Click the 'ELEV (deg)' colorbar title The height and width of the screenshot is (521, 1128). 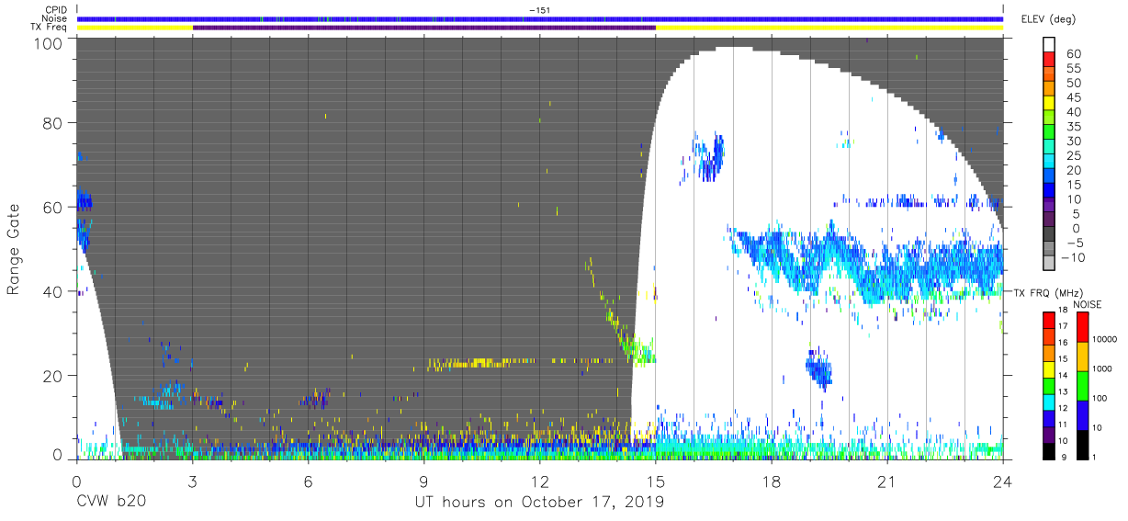coord(1048,19)
